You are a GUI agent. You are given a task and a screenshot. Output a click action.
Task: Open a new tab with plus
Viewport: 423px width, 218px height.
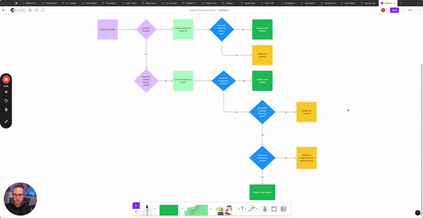pyautogui.click(x=400, y=3)
